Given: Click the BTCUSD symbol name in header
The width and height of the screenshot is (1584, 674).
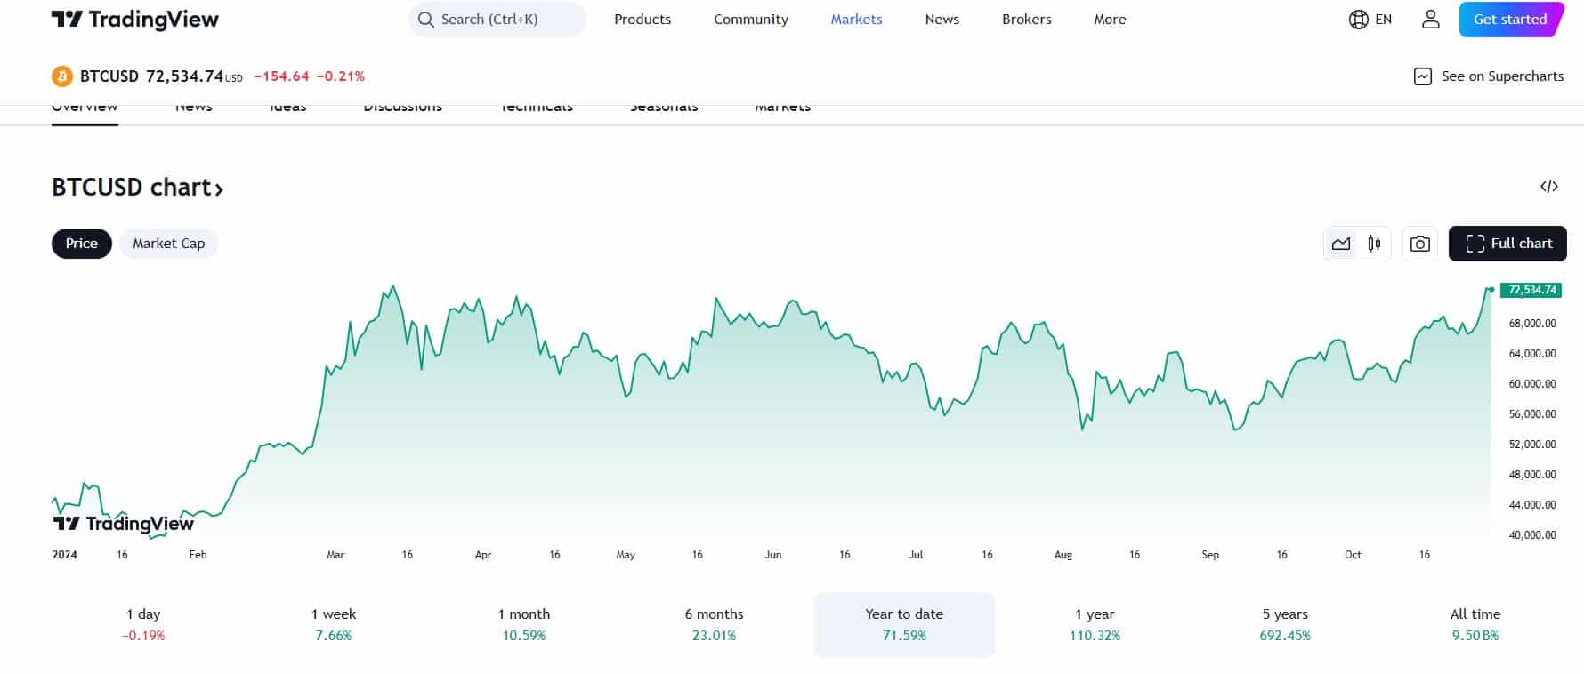Looking at the screenshot, I should pos(109,76).
